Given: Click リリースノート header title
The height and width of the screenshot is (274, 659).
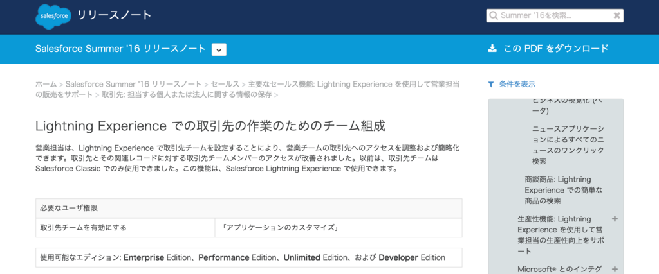Looking at the screenshot, I should 115,15.
